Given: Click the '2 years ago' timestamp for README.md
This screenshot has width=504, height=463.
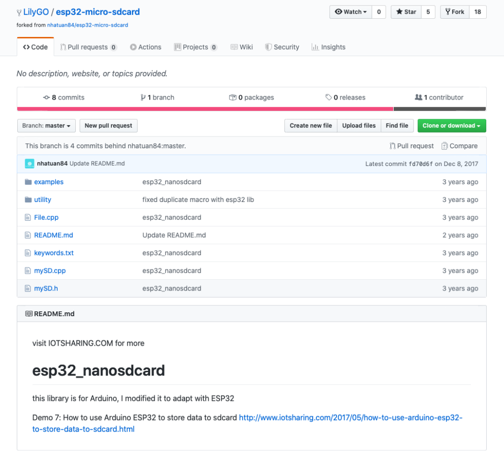Looking at the screenshot, I should click(460, 235).
